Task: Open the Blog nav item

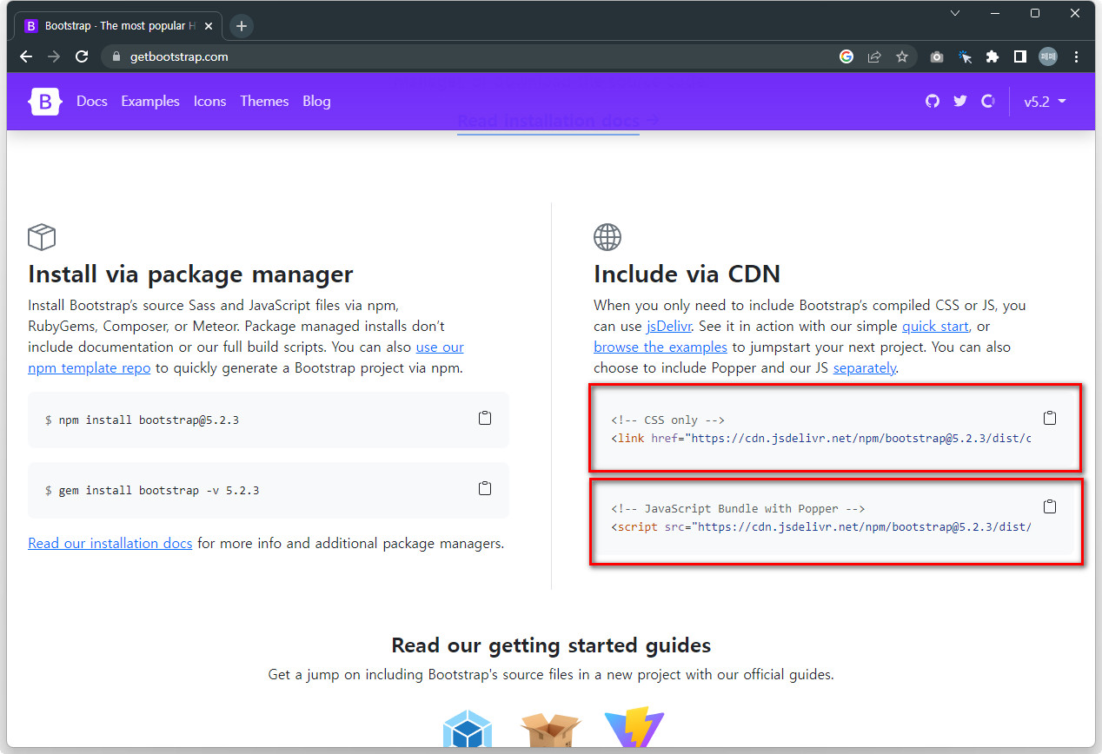Action: point(316,102)
